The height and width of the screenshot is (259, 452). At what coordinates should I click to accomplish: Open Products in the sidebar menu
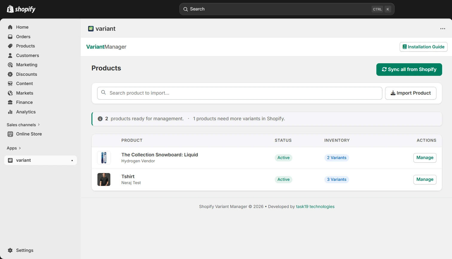point(25,46)
